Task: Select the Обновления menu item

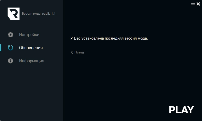Action: [31, 48]
